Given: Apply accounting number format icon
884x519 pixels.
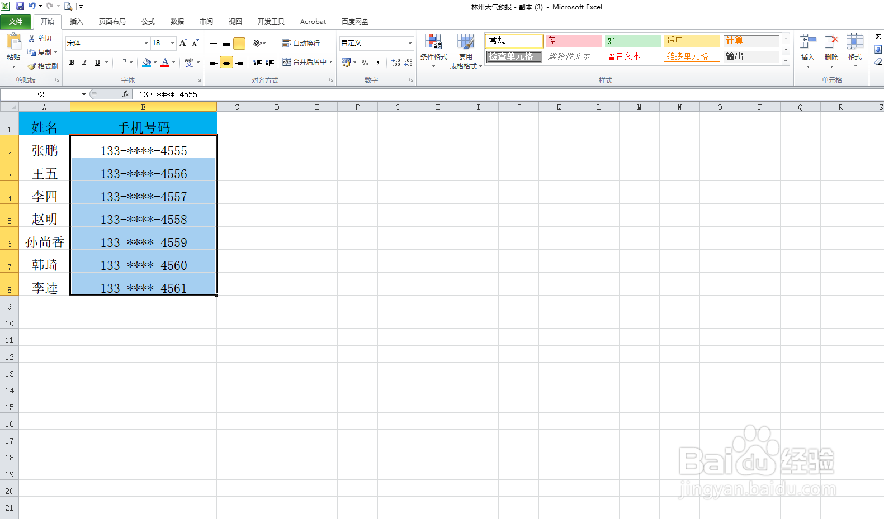Looking at the screenshot, I should click(346, 62).
